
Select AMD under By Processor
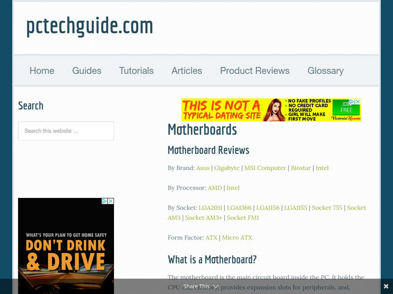(215, 188)
